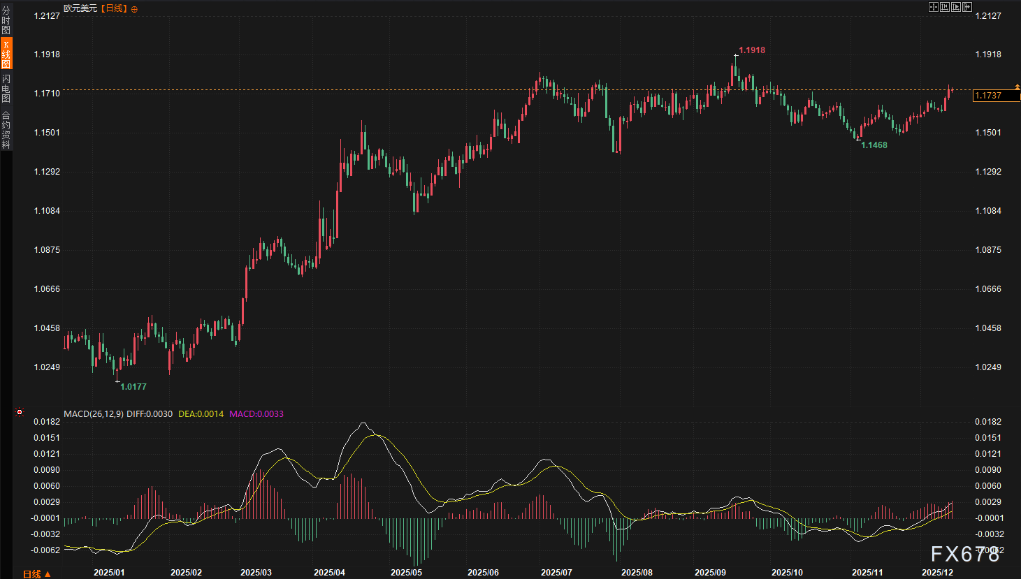The width and height of the screenshot is (1021, 579).
Task: Click the 【日线】 period label in chart title
Action: click(x=114, y=8)
